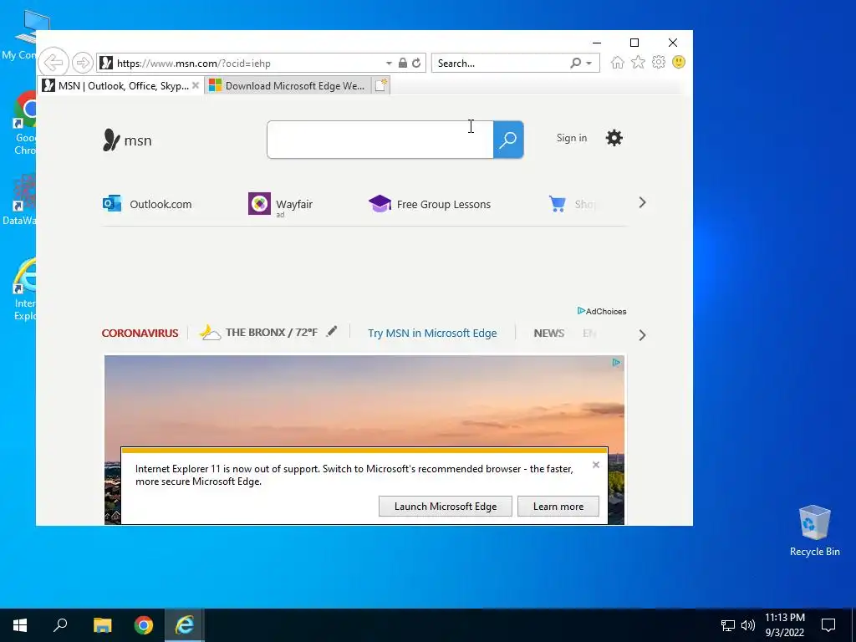Open taskbar search magnifier
This screenshot has width=856, height=642.
click(x=60, y=625)
